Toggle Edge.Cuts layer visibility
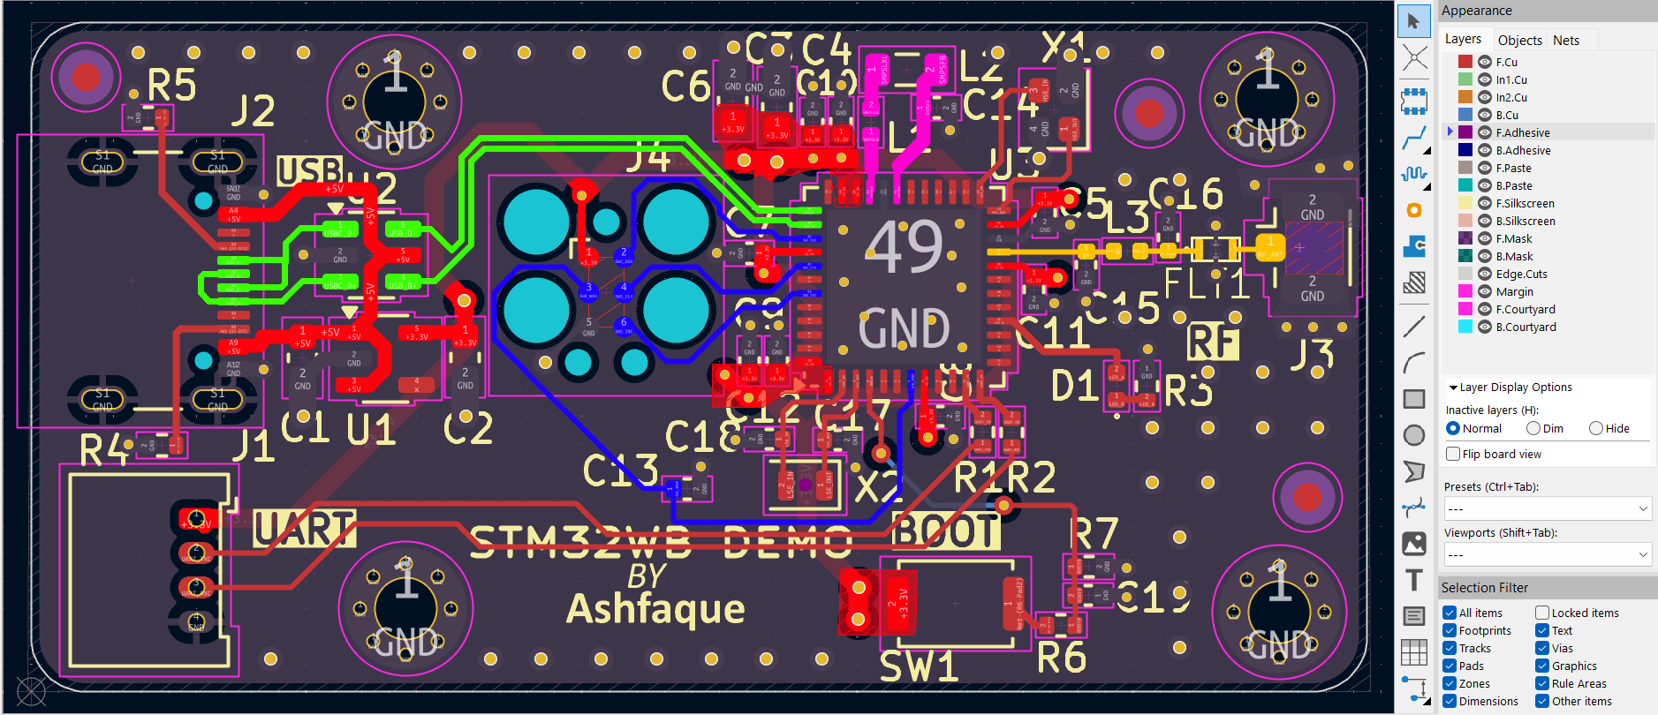The width and height of the screenshot is (1658, 715). click(x=1484, y=274)
